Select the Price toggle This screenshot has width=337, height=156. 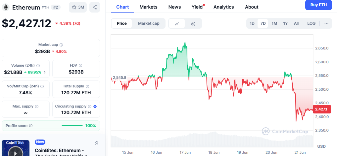[x=121, y=23]
